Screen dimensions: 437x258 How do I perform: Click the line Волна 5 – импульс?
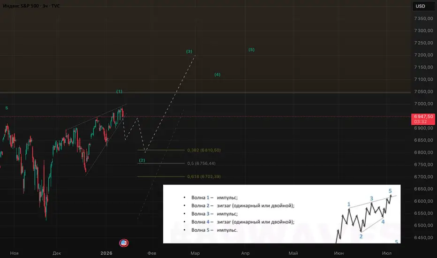214,230
